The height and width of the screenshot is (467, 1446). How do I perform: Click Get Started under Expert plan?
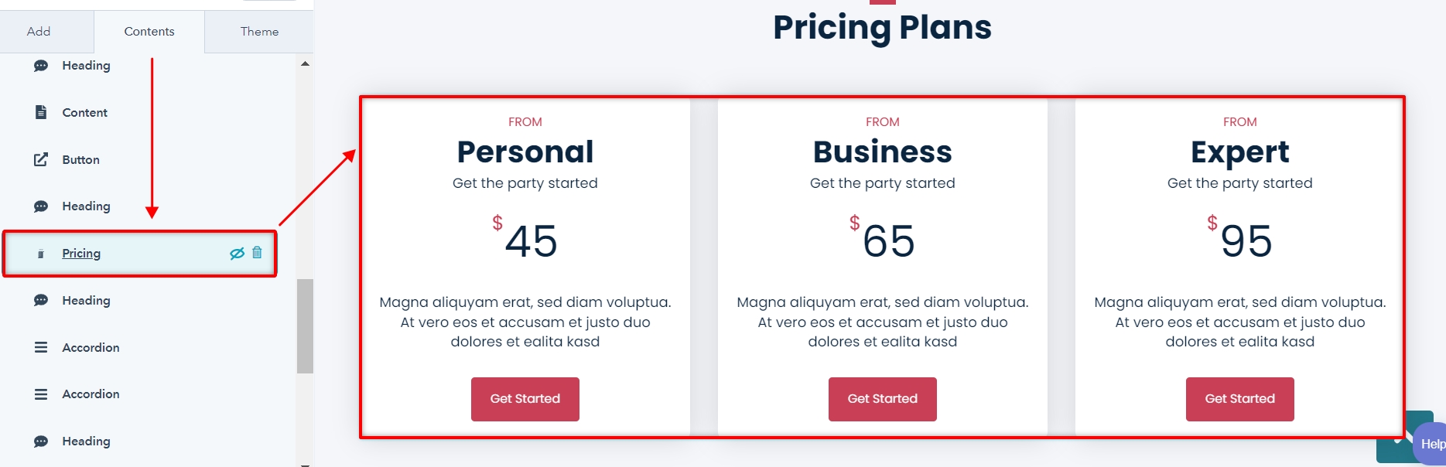[1240, 399]
